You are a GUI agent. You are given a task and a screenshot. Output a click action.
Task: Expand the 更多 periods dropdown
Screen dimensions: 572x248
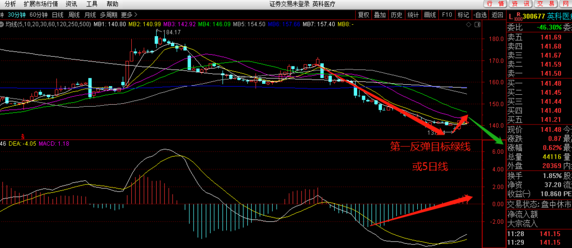pos(129,15)
